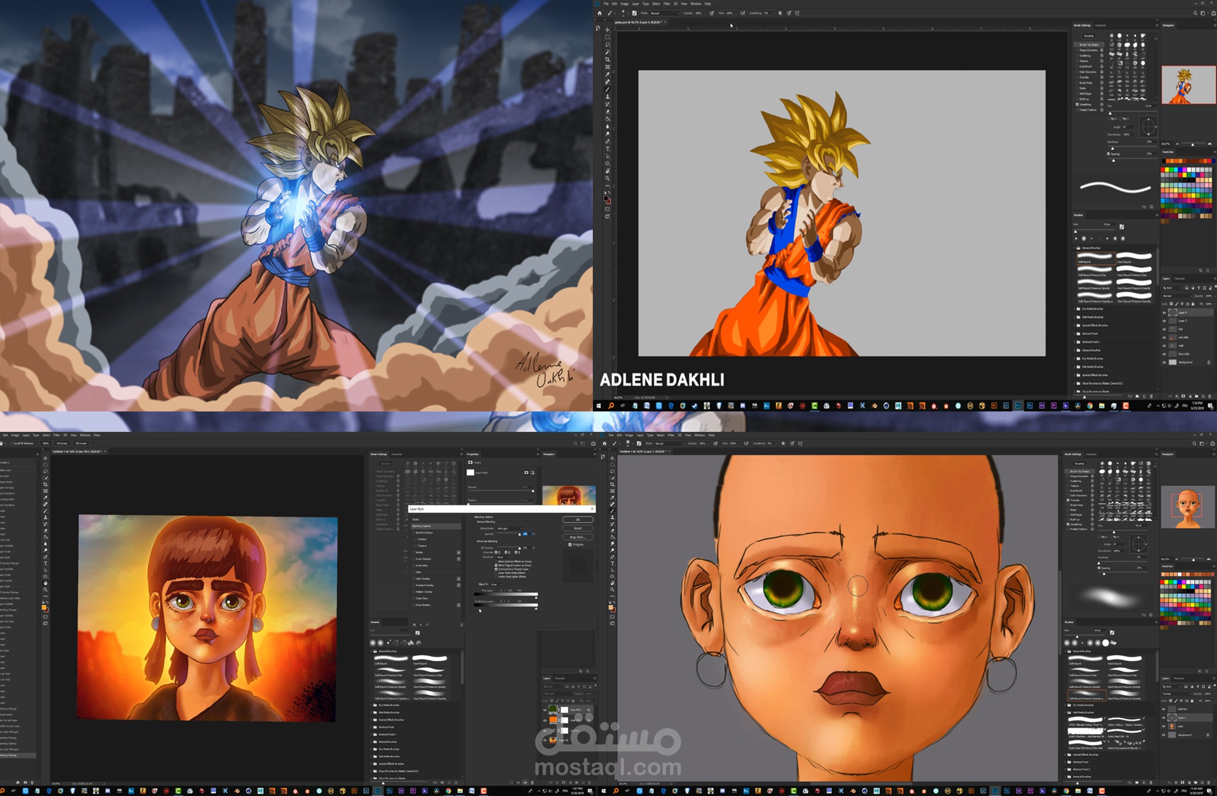This screenshot has height=796, width=1217.
Task: Select the Type tool in bald face window
Action: (x=612, y=563)
